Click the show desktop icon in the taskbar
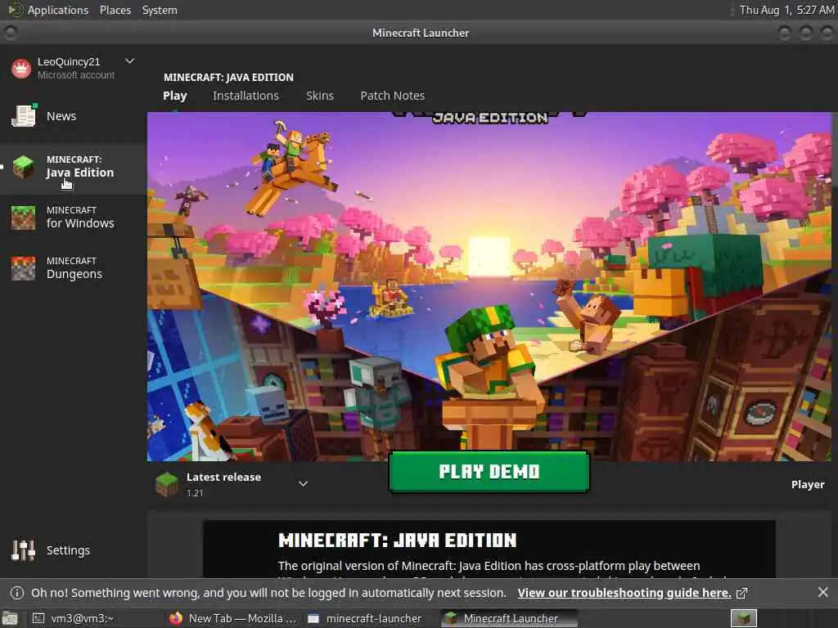838x628 pixels. 10,619
